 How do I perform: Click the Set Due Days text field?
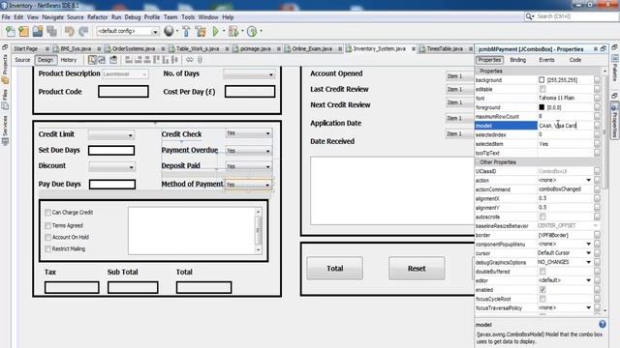coord(111,151)
